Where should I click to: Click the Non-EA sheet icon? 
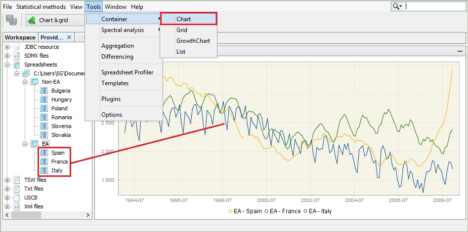click(x=35, y=82)
